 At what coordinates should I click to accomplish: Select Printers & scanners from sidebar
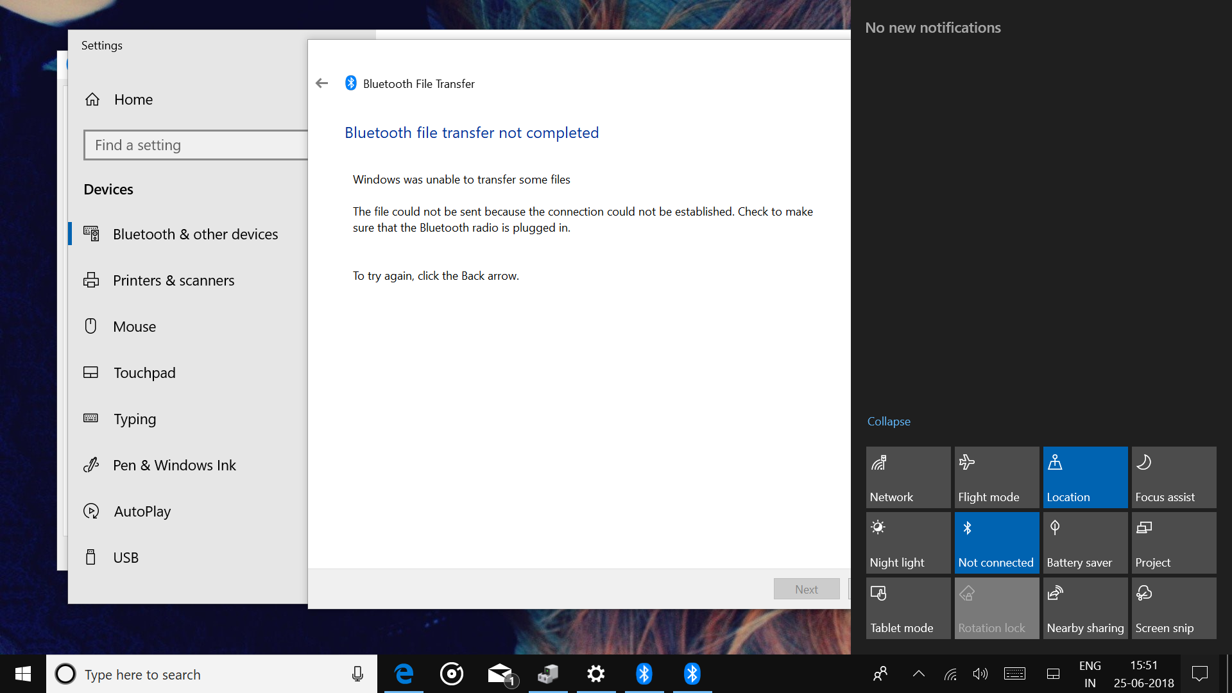point(173,280)
